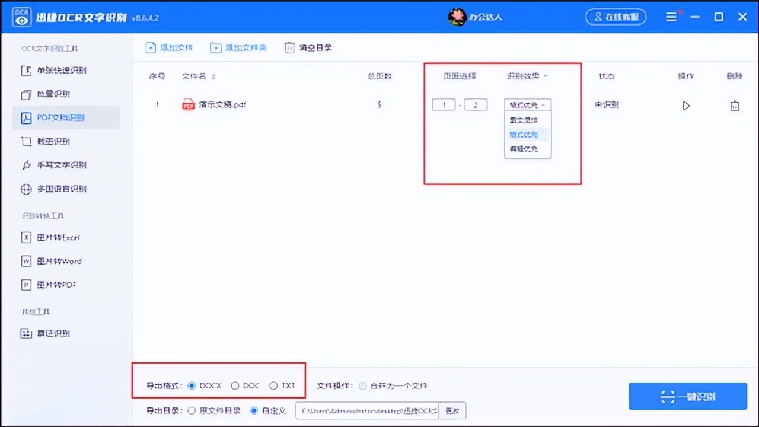The height and width of the screenshot is (427, 759).
Task: Click 更改 to change export folder
Action: click(452, 410)
